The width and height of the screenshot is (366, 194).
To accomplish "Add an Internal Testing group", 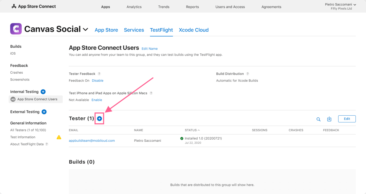I will click(43, 92).
